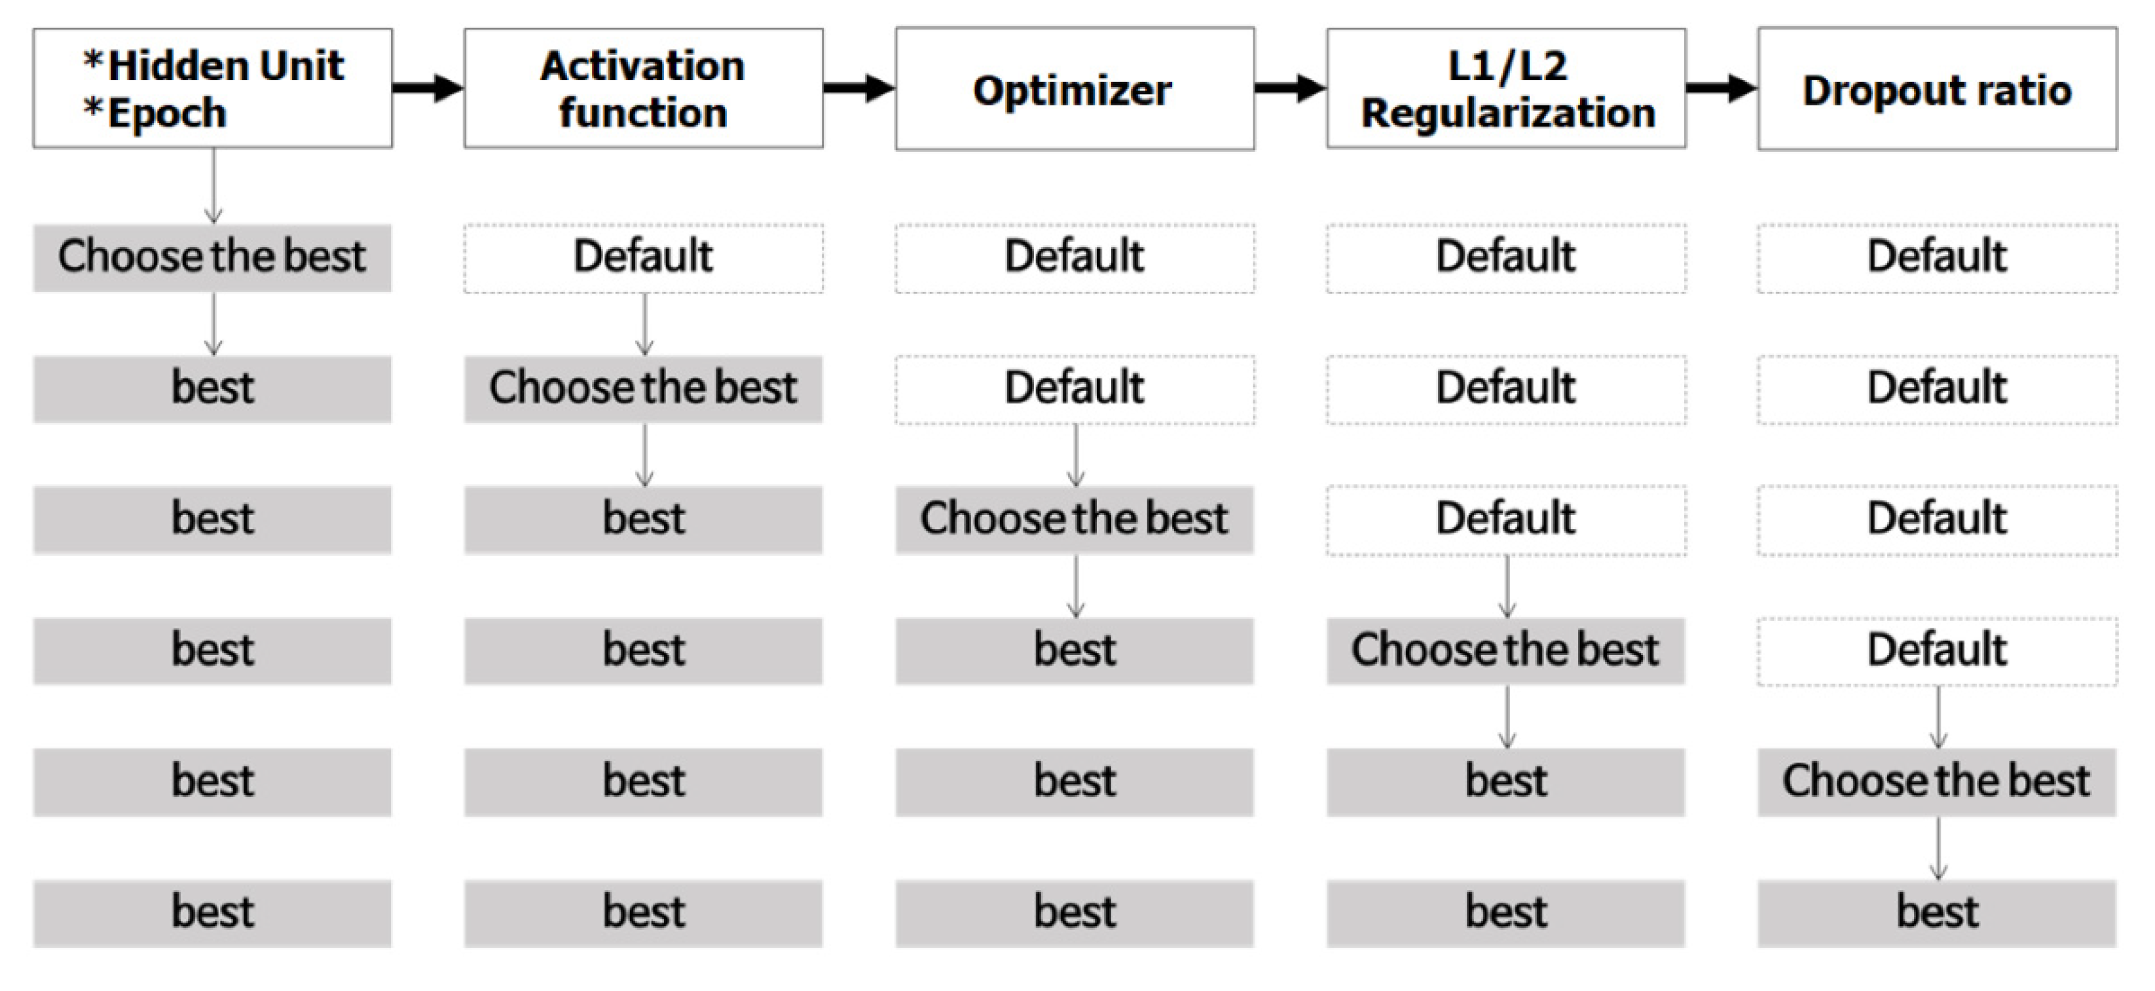
Task: Click arrow between Optimizer and L1/L2 Regularization
Action: 1290,88
